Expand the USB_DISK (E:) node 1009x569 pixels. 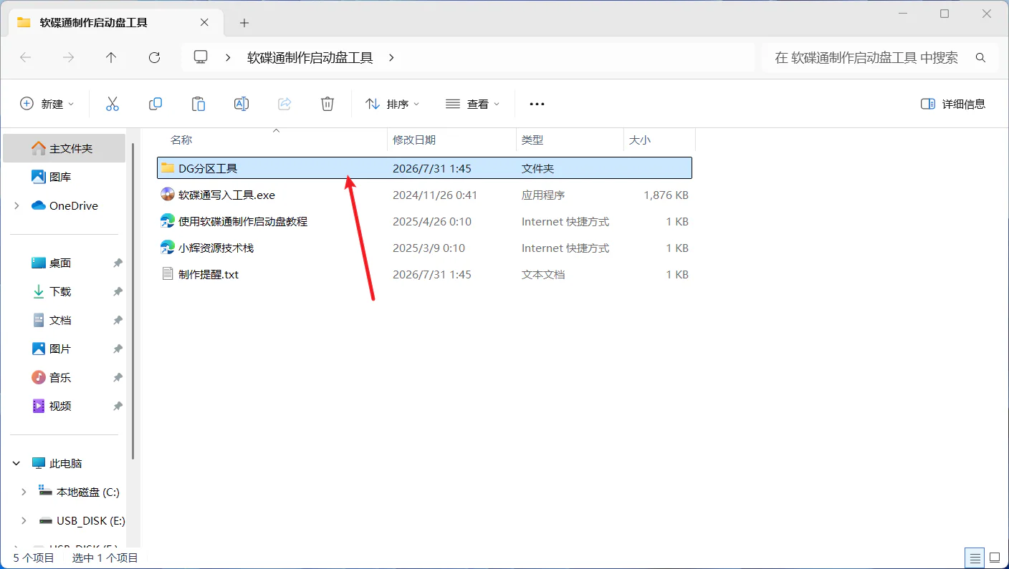(x=24, y=520)
